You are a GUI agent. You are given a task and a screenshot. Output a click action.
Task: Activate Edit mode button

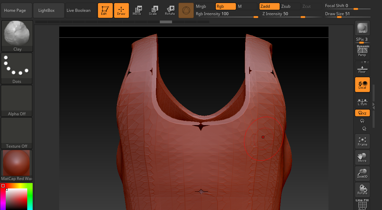click(x=105, y=10)
